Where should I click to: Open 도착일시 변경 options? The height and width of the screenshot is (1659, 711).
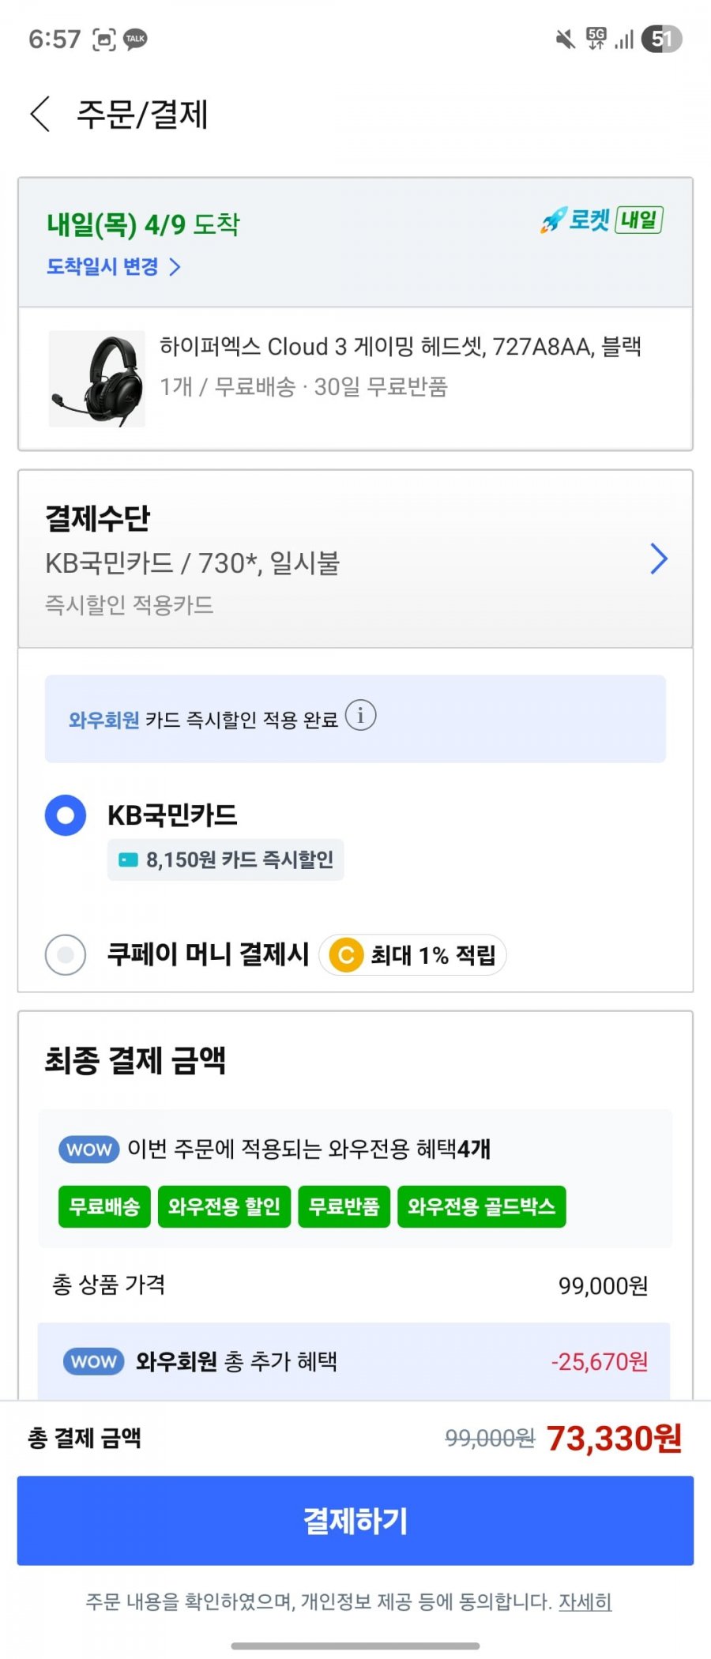point(114,267)
